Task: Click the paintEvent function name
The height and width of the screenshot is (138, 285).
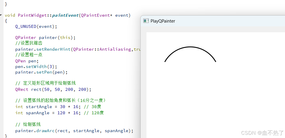Action: 65,15
